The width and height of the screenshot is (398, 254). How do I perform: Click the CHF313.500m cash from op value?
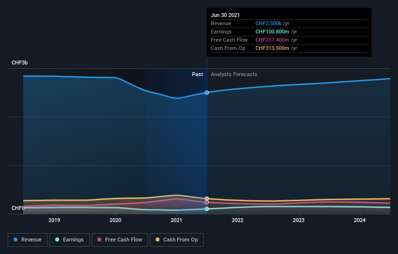pos(272,48)
